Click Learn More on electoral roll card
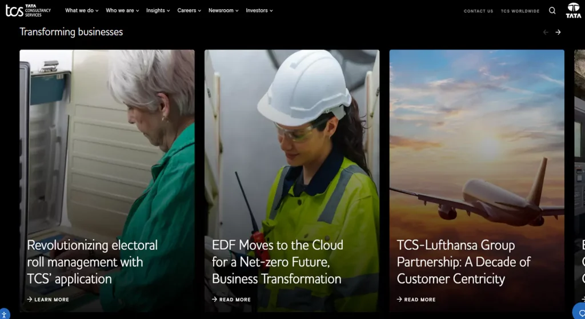The image size is (585, 319). (x=48, y=300)
